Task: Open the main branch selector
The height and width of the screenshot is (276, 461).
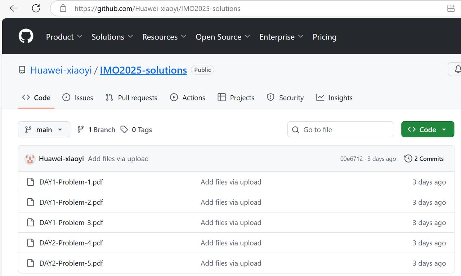Action: (x=44, y=130)
